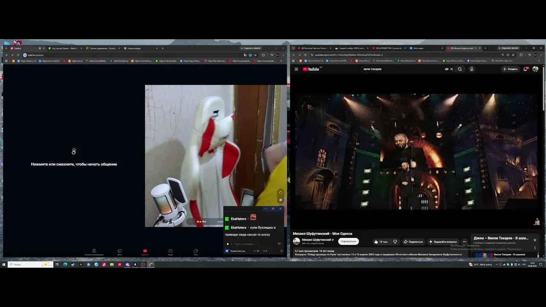Open extensions in the rulet.tv browser window
546x307 pixels.
tap(263, 55)
